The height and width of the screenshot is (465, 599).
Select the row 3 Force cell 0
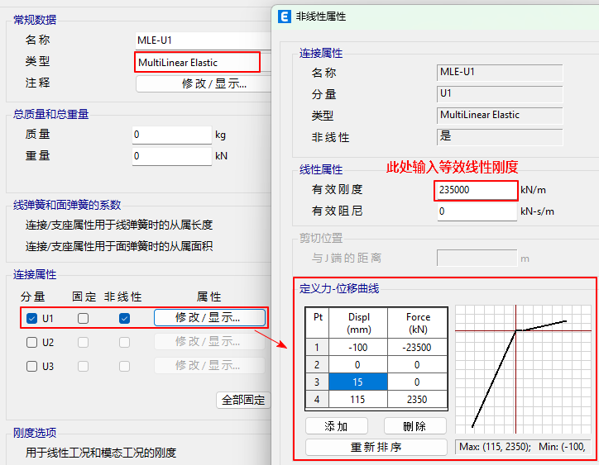(417, 382)
